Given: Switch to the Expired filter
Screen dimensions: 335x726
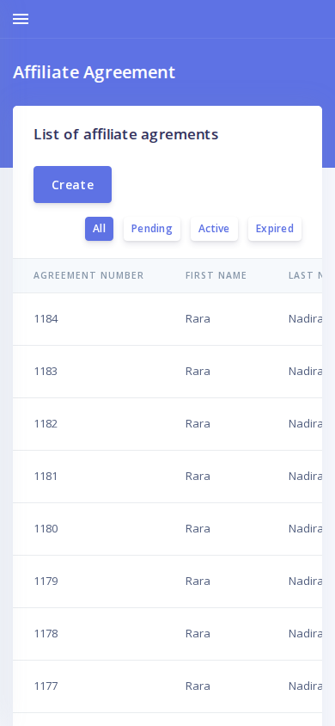Looking at the screenshot, I should click(275, 229).
